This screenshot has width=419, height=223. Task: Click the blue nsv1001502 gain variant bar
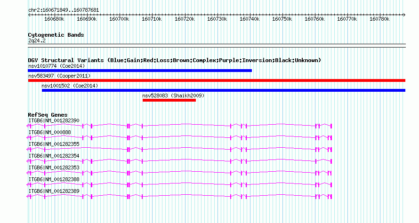pos(224,90)
